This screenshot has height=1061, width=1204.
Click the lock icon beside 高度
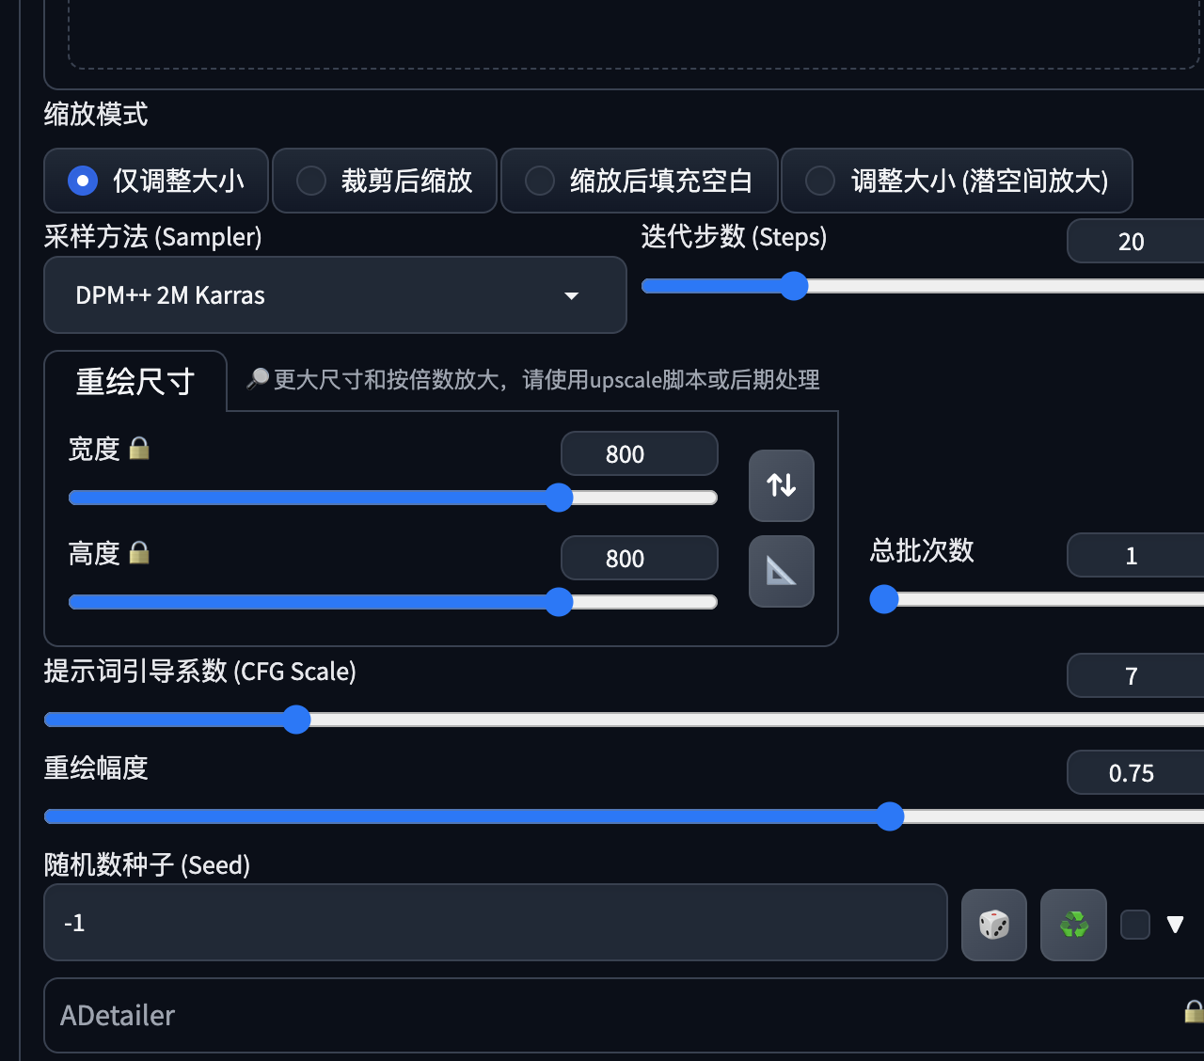pyautogui.click(x=139, y=553)
